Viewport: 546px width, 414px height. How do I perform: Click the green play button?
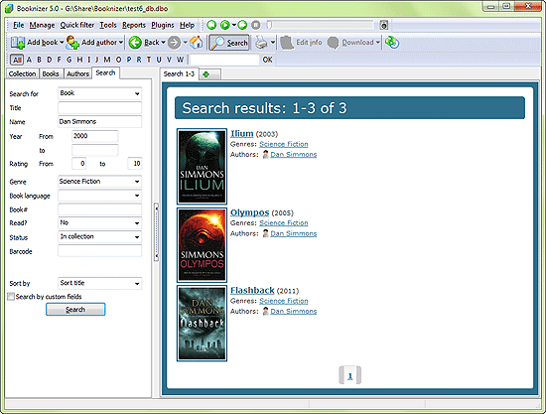coord(225,25)
